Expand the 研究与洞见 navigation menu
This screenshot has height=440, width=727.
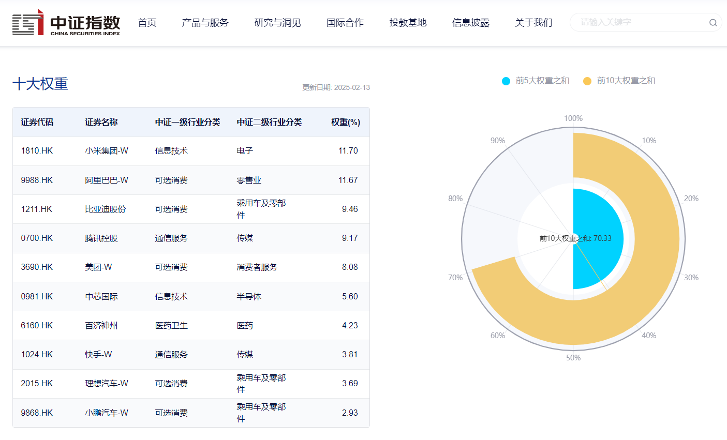277,23
